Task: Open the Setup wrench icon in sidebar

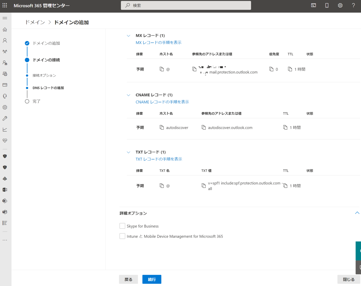Action: click(x=5, y=118)
